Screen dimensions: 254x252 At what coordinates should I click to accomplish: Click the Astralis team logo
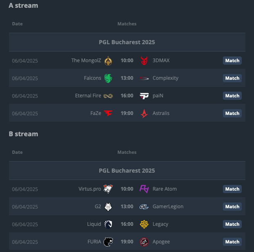click(x=144, y=113)
